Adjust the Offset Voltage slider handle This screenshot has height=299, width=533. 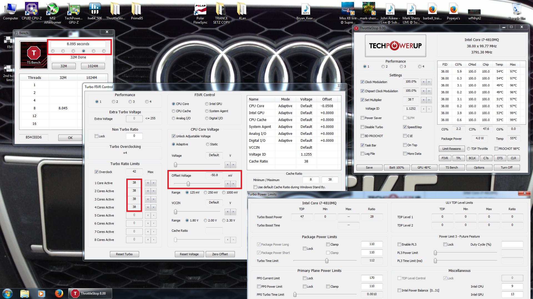188,184
